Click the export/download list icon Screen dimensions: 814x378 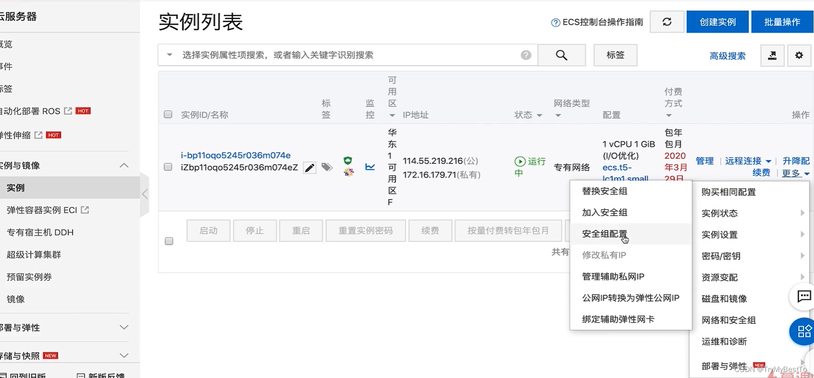[x=772, y=56]
